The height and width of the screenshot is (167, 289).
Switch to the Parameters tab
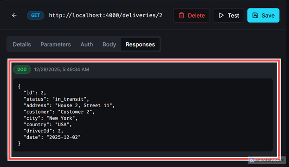tap(56, 45)
